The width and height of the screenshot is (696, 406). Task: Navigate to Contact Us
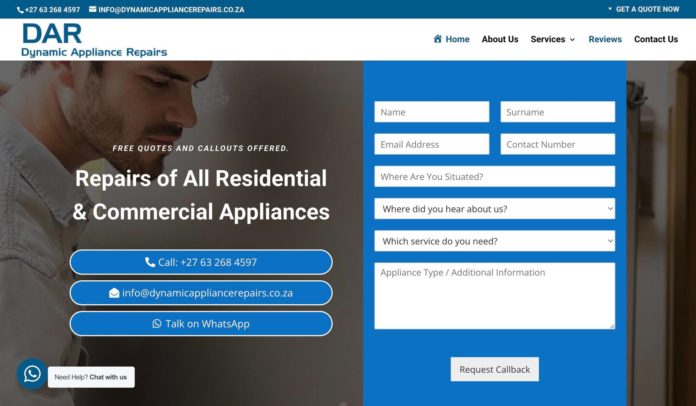pyautogui.click(x=656, y=39)
